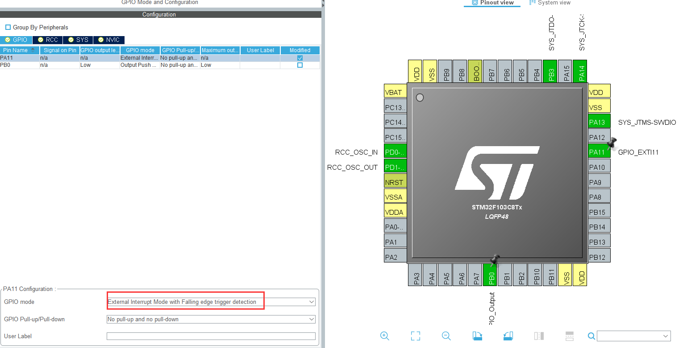Check the Modified checkbox for PB0
The height and width of the screenshot is (348, 687).
[x=300, y=65]
